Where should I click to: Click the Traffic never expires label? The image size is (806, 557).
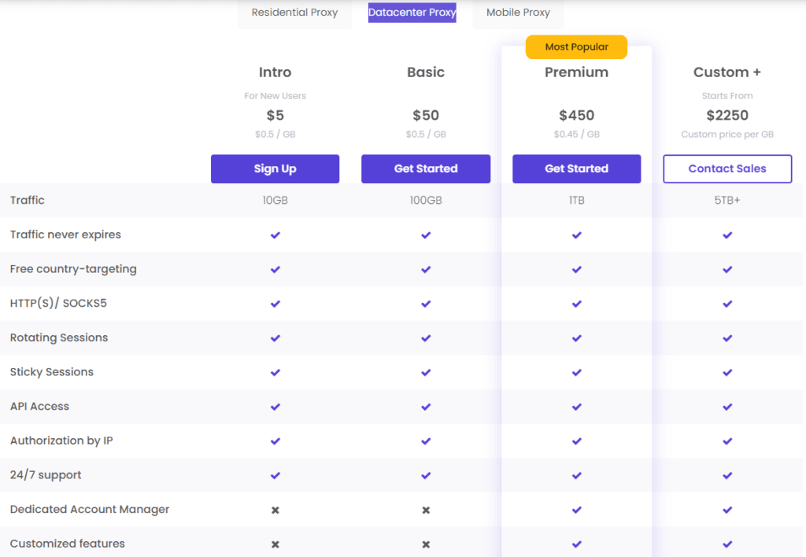(65, 234)
